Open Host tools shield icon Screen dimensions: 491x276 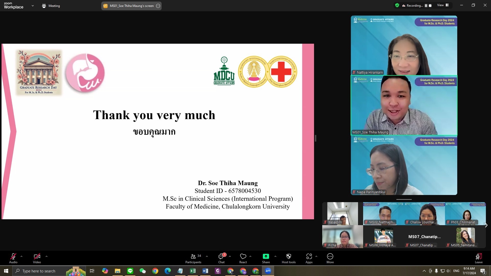tap(288, 257)
